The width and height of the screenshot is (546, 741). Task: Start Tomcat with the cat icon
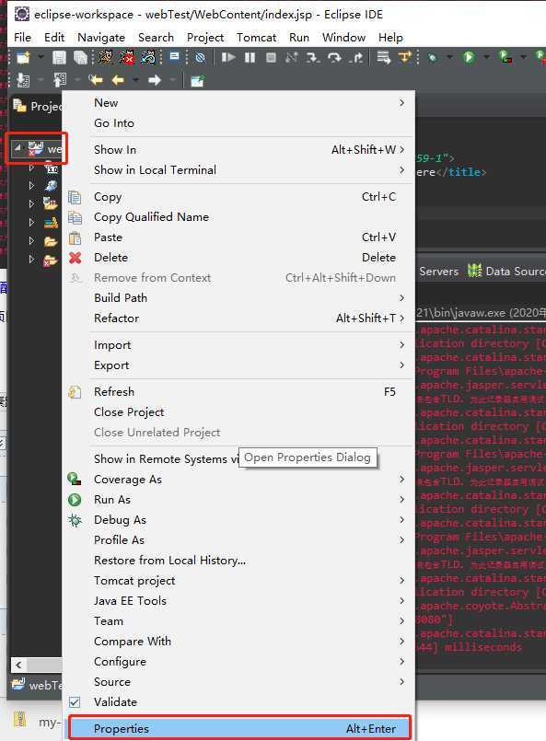pos(105,58)
